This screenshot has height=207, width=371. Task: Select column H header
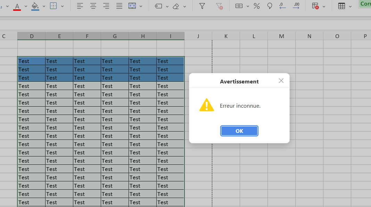(x=143, y=36)
